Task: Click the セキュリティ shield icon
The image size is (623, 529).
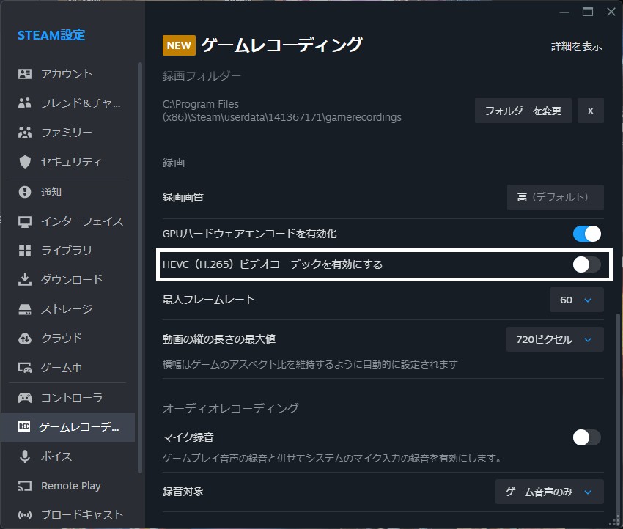Action: coord(25,162)
